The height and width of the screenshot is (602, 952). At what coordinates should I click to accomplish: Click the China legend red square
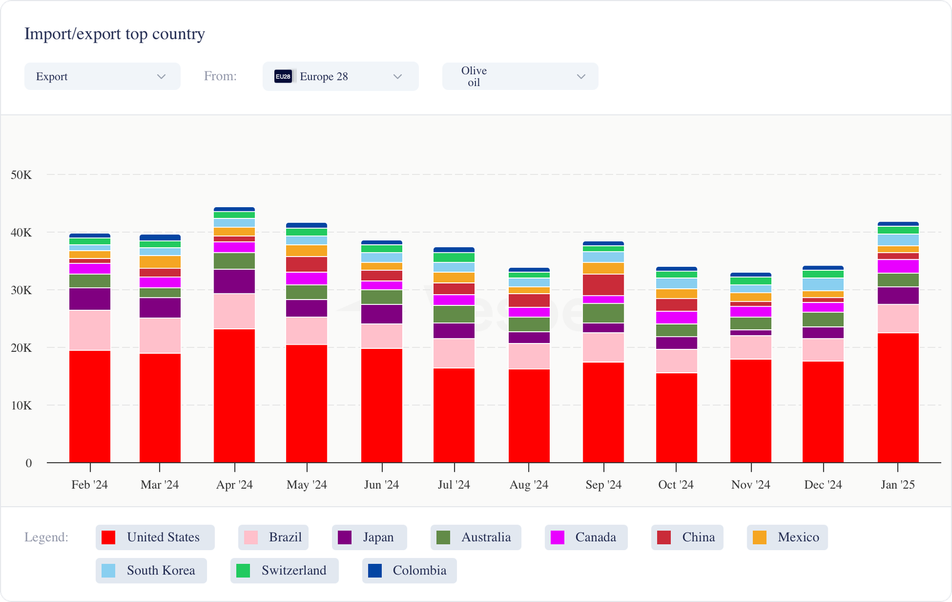pyautogui.click(x=664, y=537)
